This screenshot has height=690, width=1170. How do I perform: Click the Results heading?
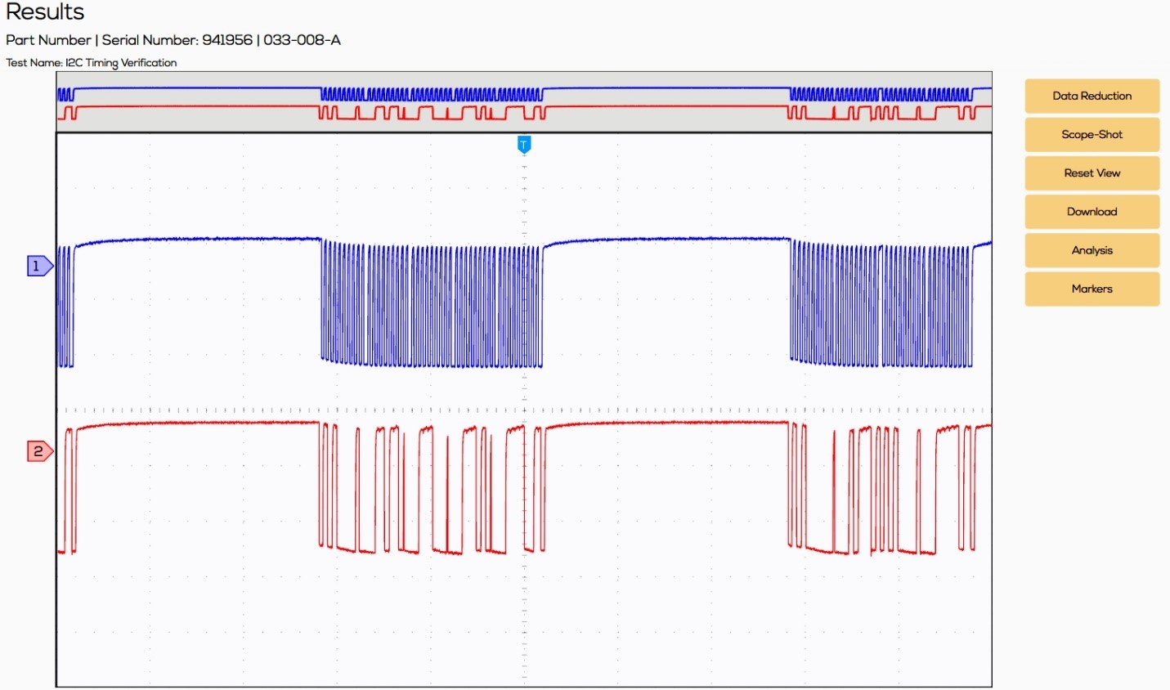click(x=45, y=12)
